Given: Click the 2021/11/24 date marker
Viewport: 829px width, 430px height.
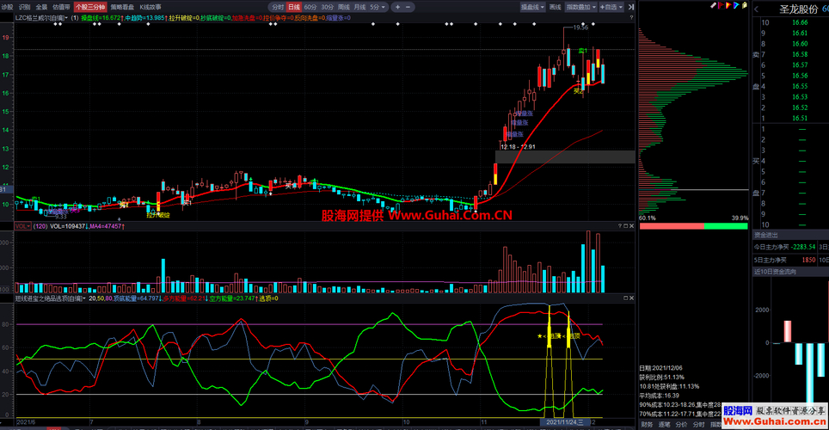Looking at the screenshot, I should pos(564,422).
